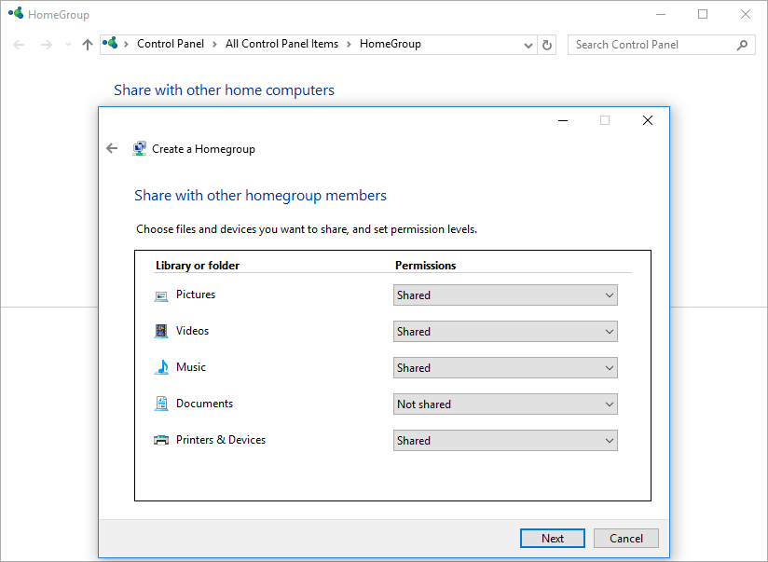Click the Printers & Devices icon
The image size is (768, 562).
(x=161, y=440)
